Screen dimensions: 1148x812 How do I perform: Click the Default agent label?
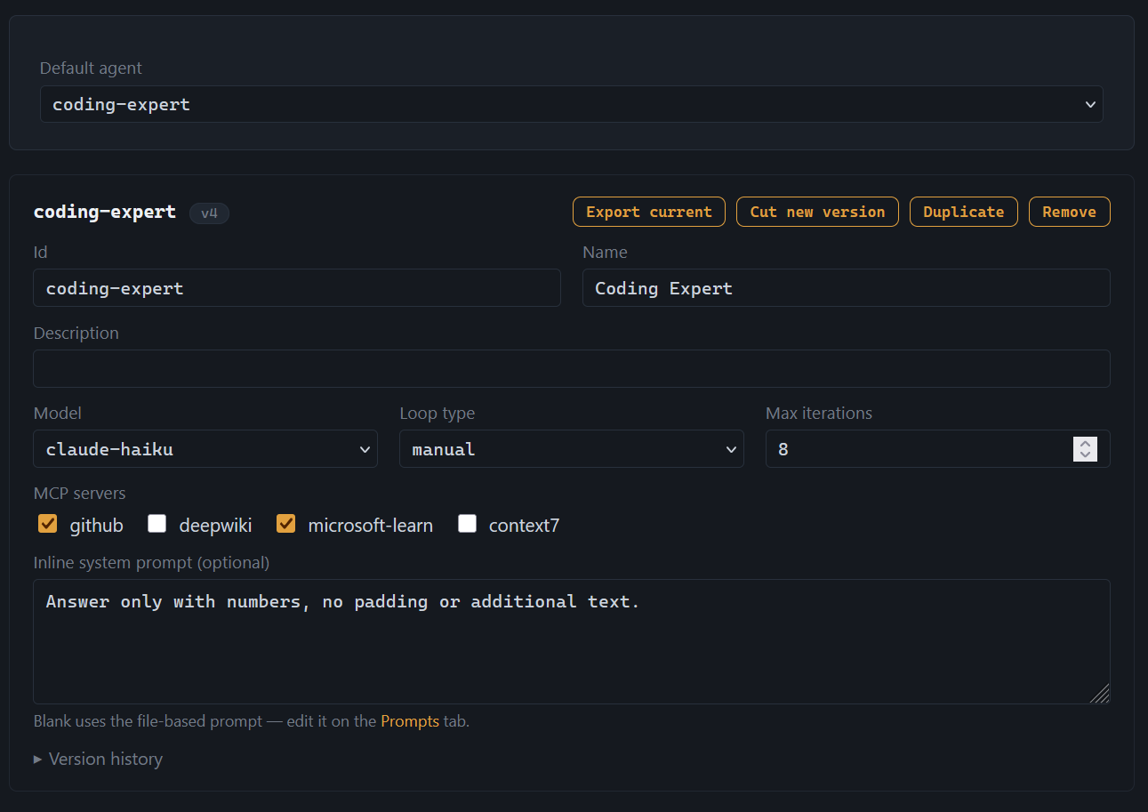[x=91, y=68]
